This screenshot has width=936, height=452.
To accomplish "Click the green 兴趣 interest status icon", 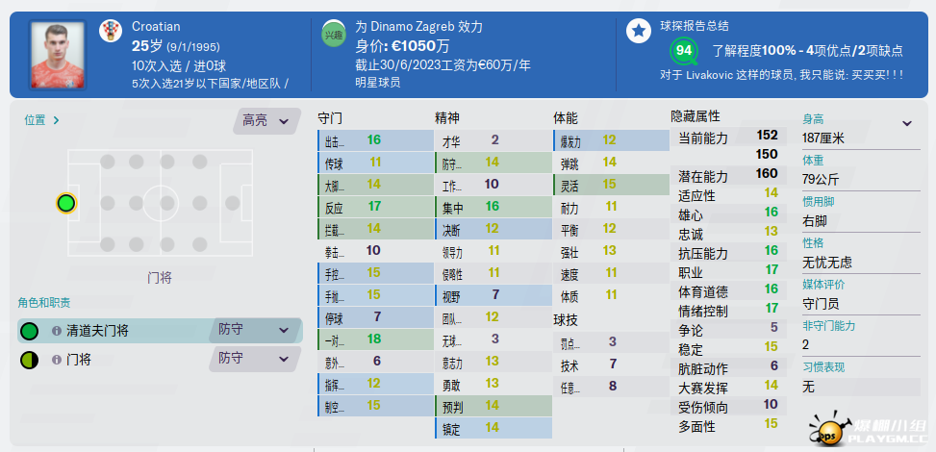I will point(333,34).
